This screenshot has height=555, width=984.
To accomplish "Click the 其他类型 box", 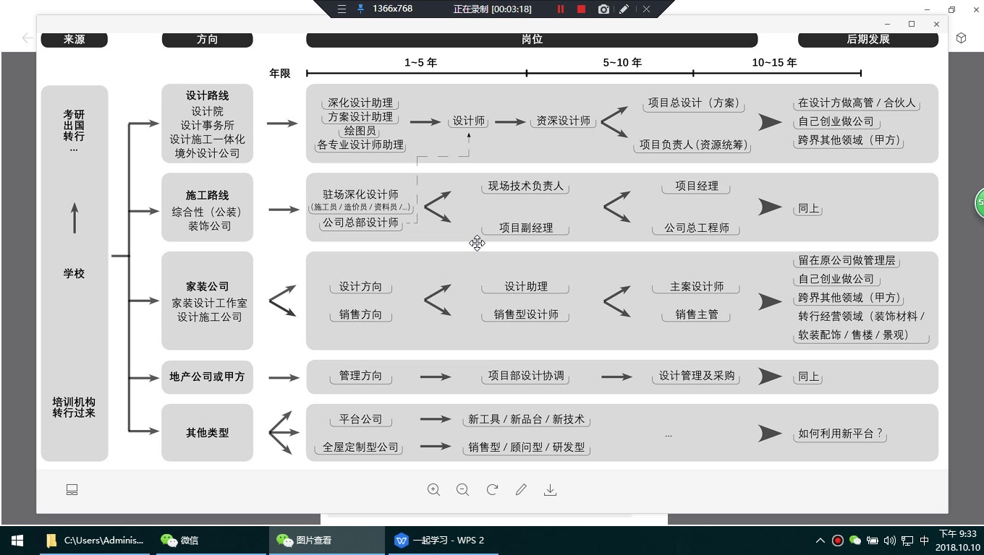I will [x=207, y=433].
